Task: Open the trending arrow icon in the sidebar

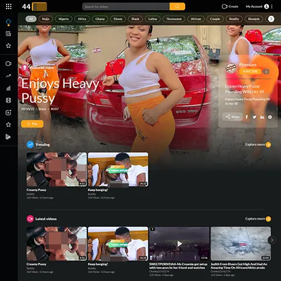Action: point(9,76)
